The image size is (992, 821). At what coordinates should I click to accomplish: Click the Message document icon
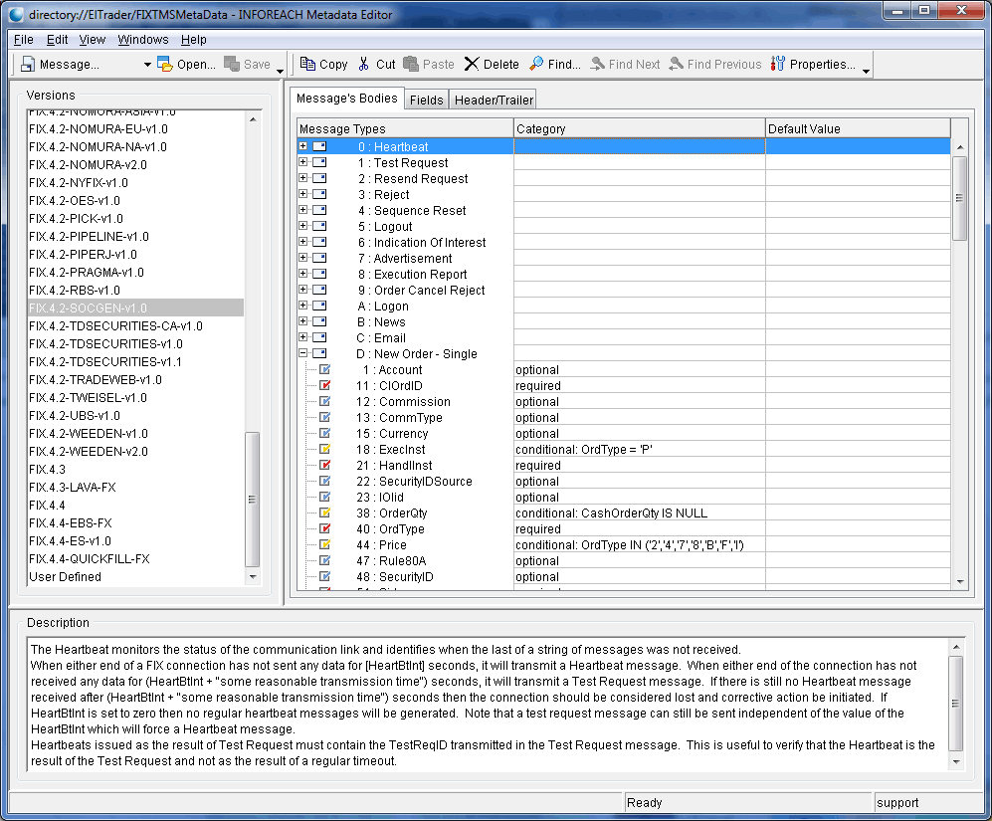(28, 64)
